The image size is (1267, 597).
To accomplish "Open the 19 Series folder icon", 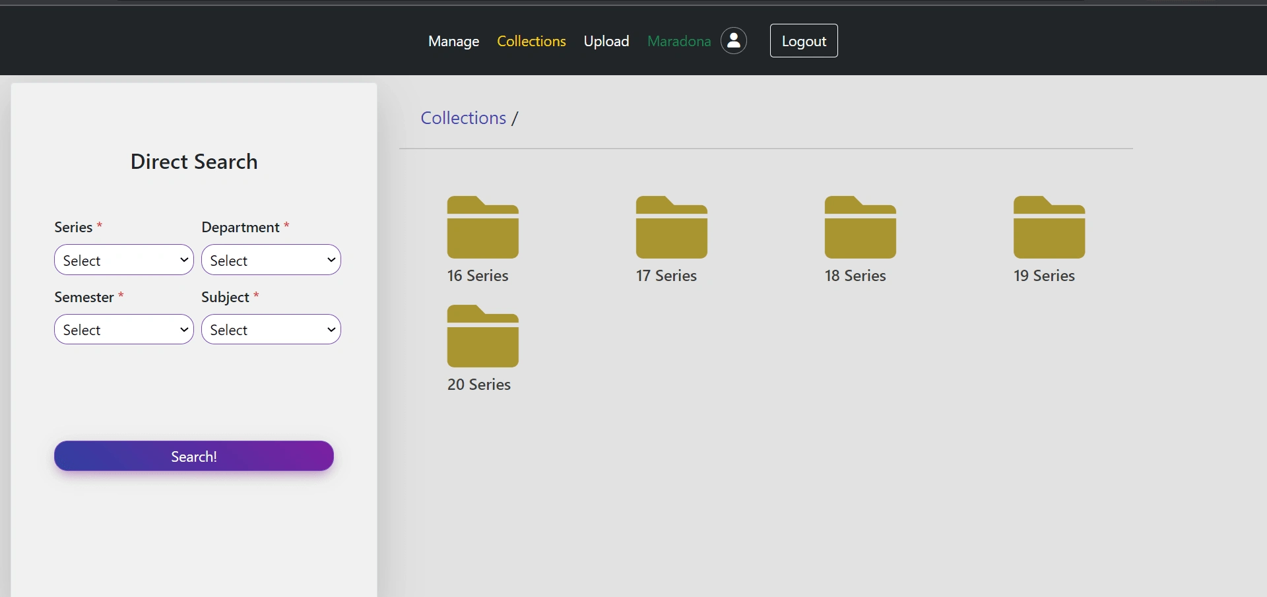I will pyautogui.click(x=1049, y=228).
